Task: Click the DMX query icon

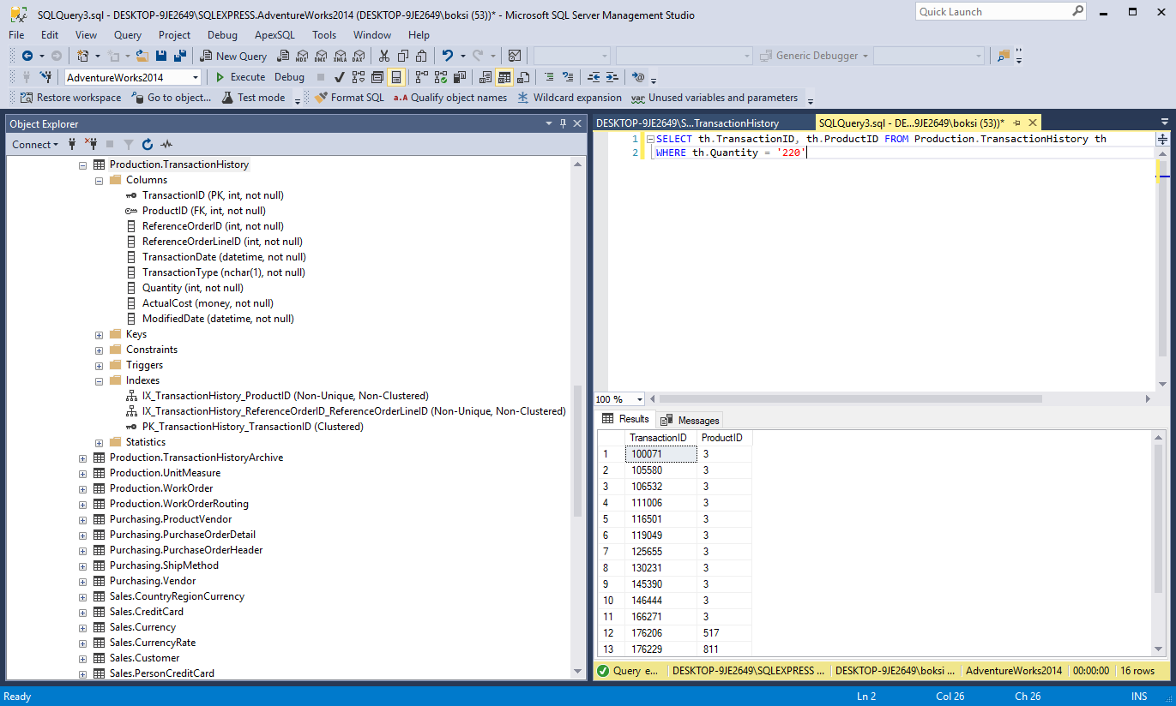Action: (321, 56)
